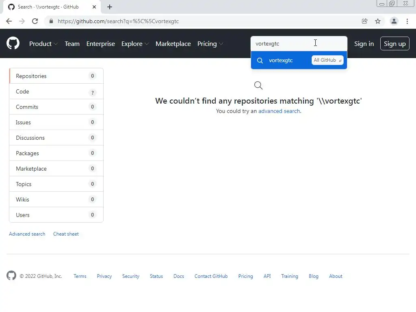This screenshot has width=416, height=312.
Task: Click the magnifier icon in search suggestion
Action: 260,60
